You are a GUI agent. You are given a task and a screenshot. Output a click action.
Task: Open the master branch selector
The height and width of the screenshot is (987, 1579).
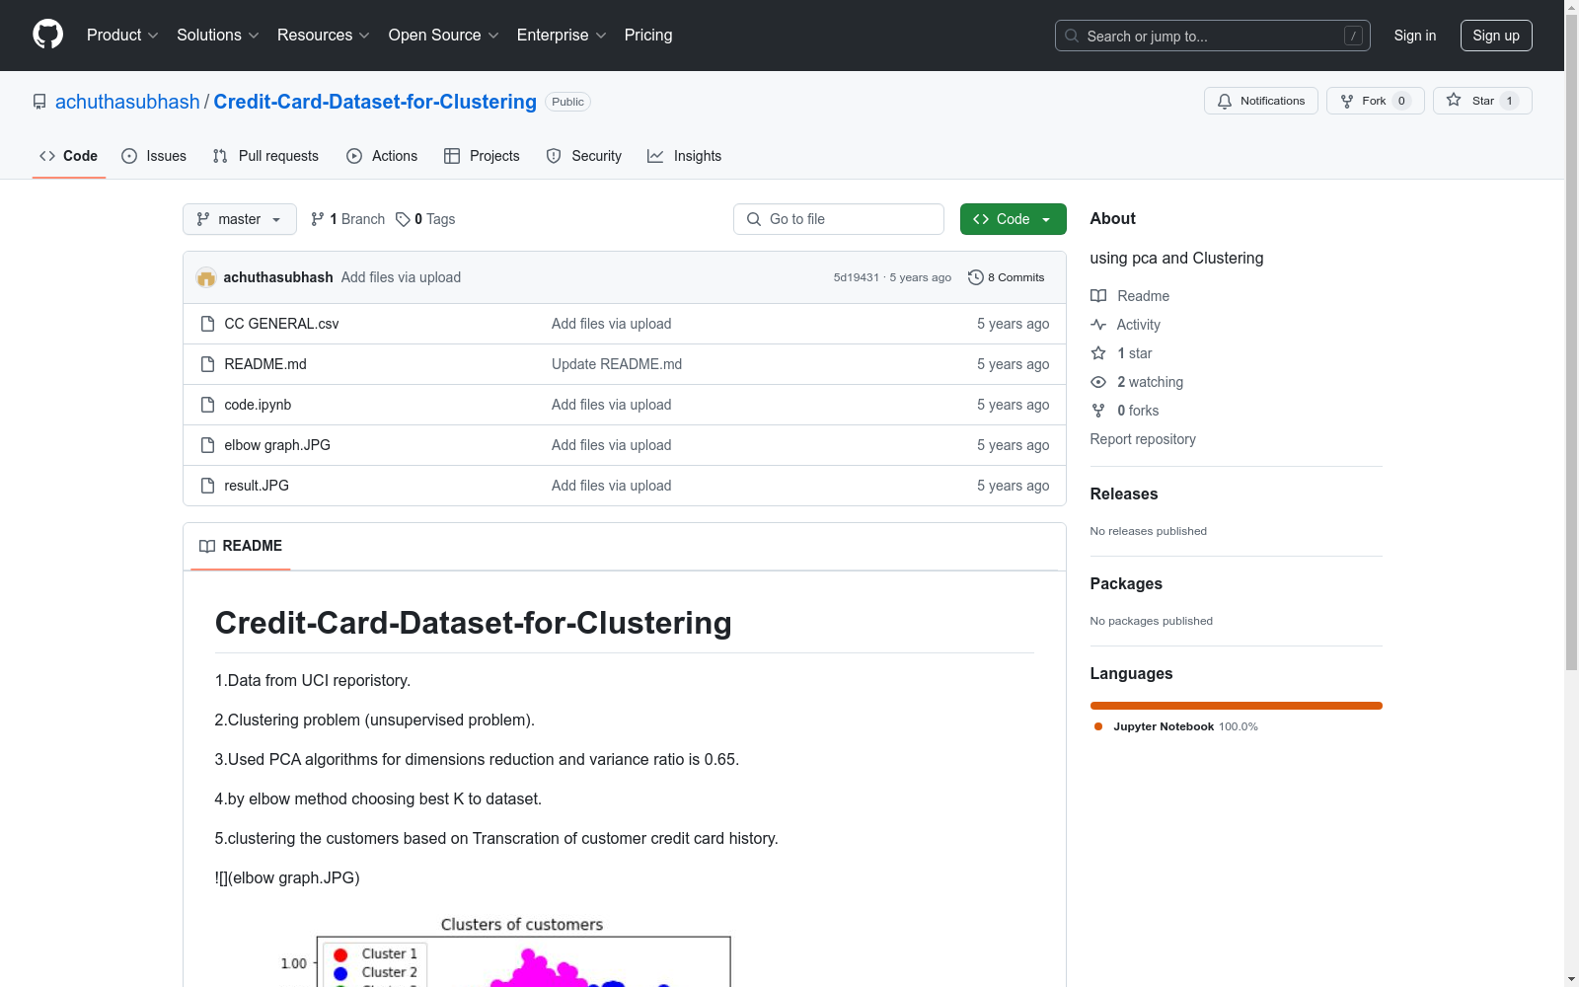pyautogui.click(x=239, y=219)
